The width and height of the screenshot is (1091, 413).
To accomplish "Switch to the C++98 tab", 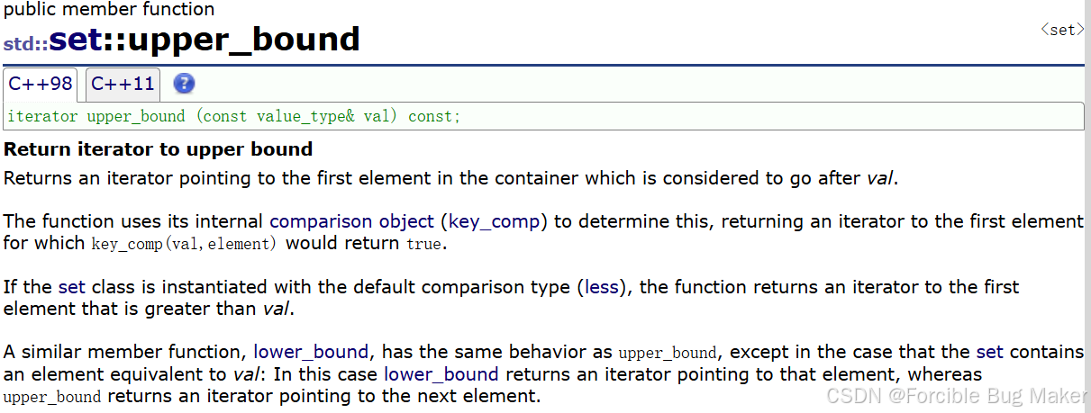I will (x=41, y=85).
